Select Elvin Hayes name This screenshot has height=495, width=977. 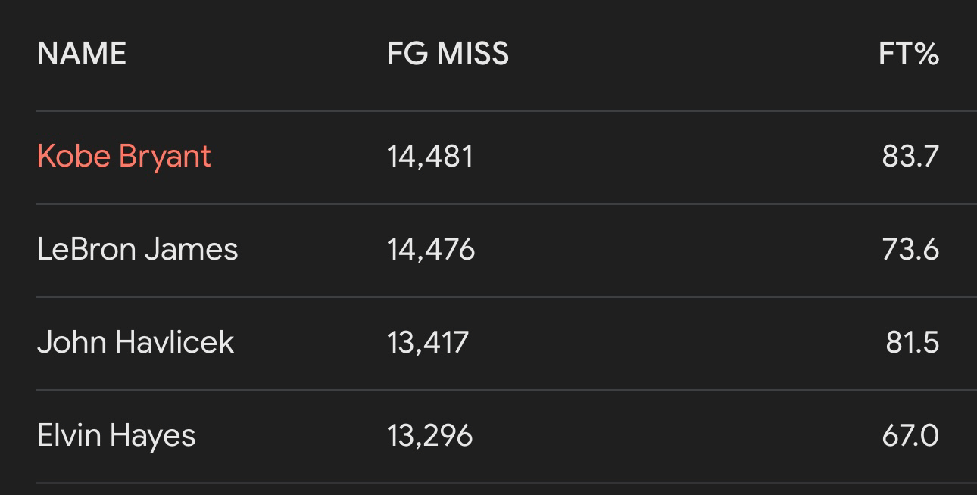[x=117, y=436]
